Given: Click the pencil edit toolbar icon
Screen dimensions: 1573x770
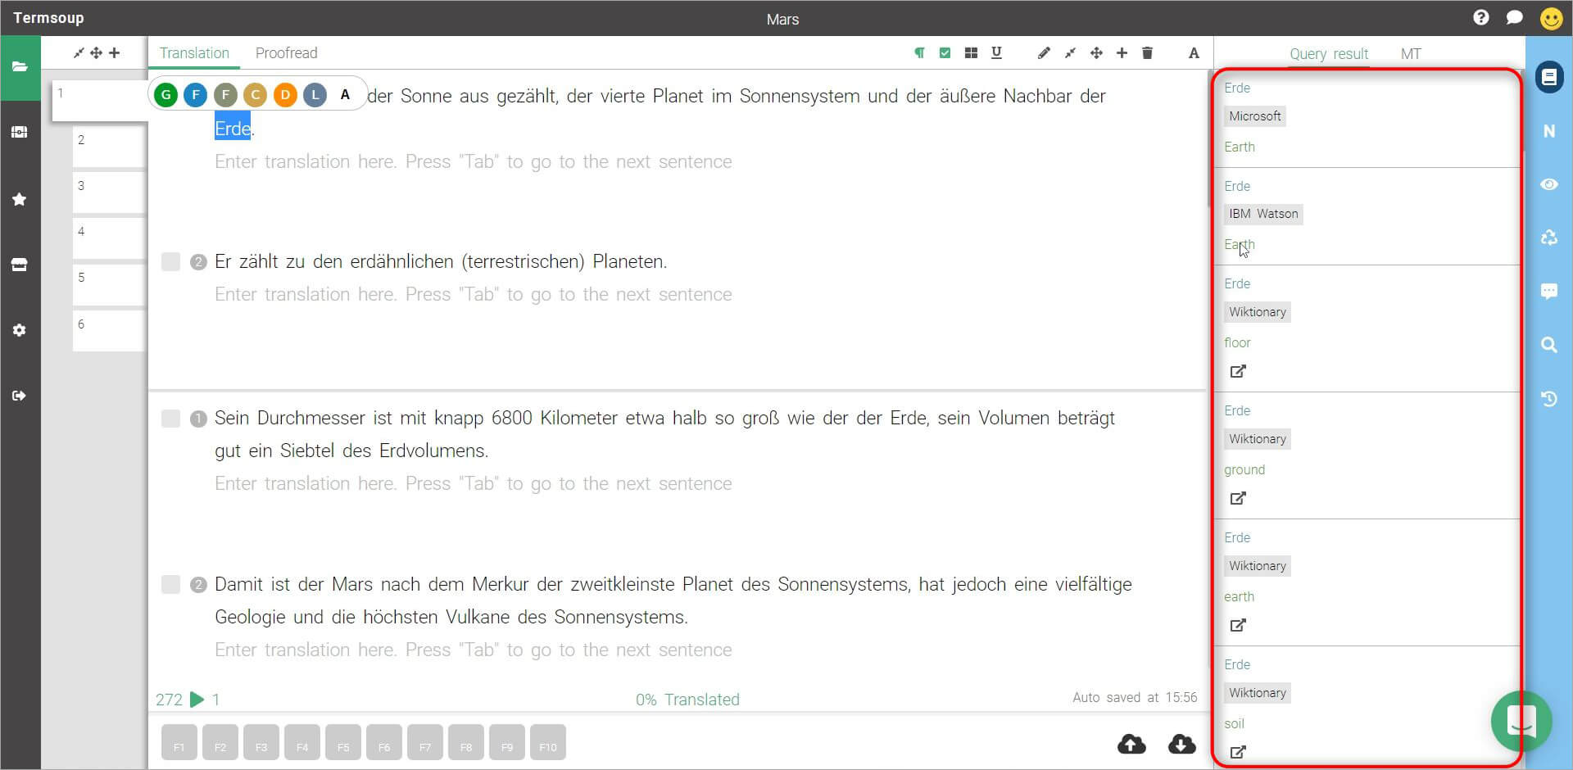Looking at the screenshot, I should pos(1044,53).
